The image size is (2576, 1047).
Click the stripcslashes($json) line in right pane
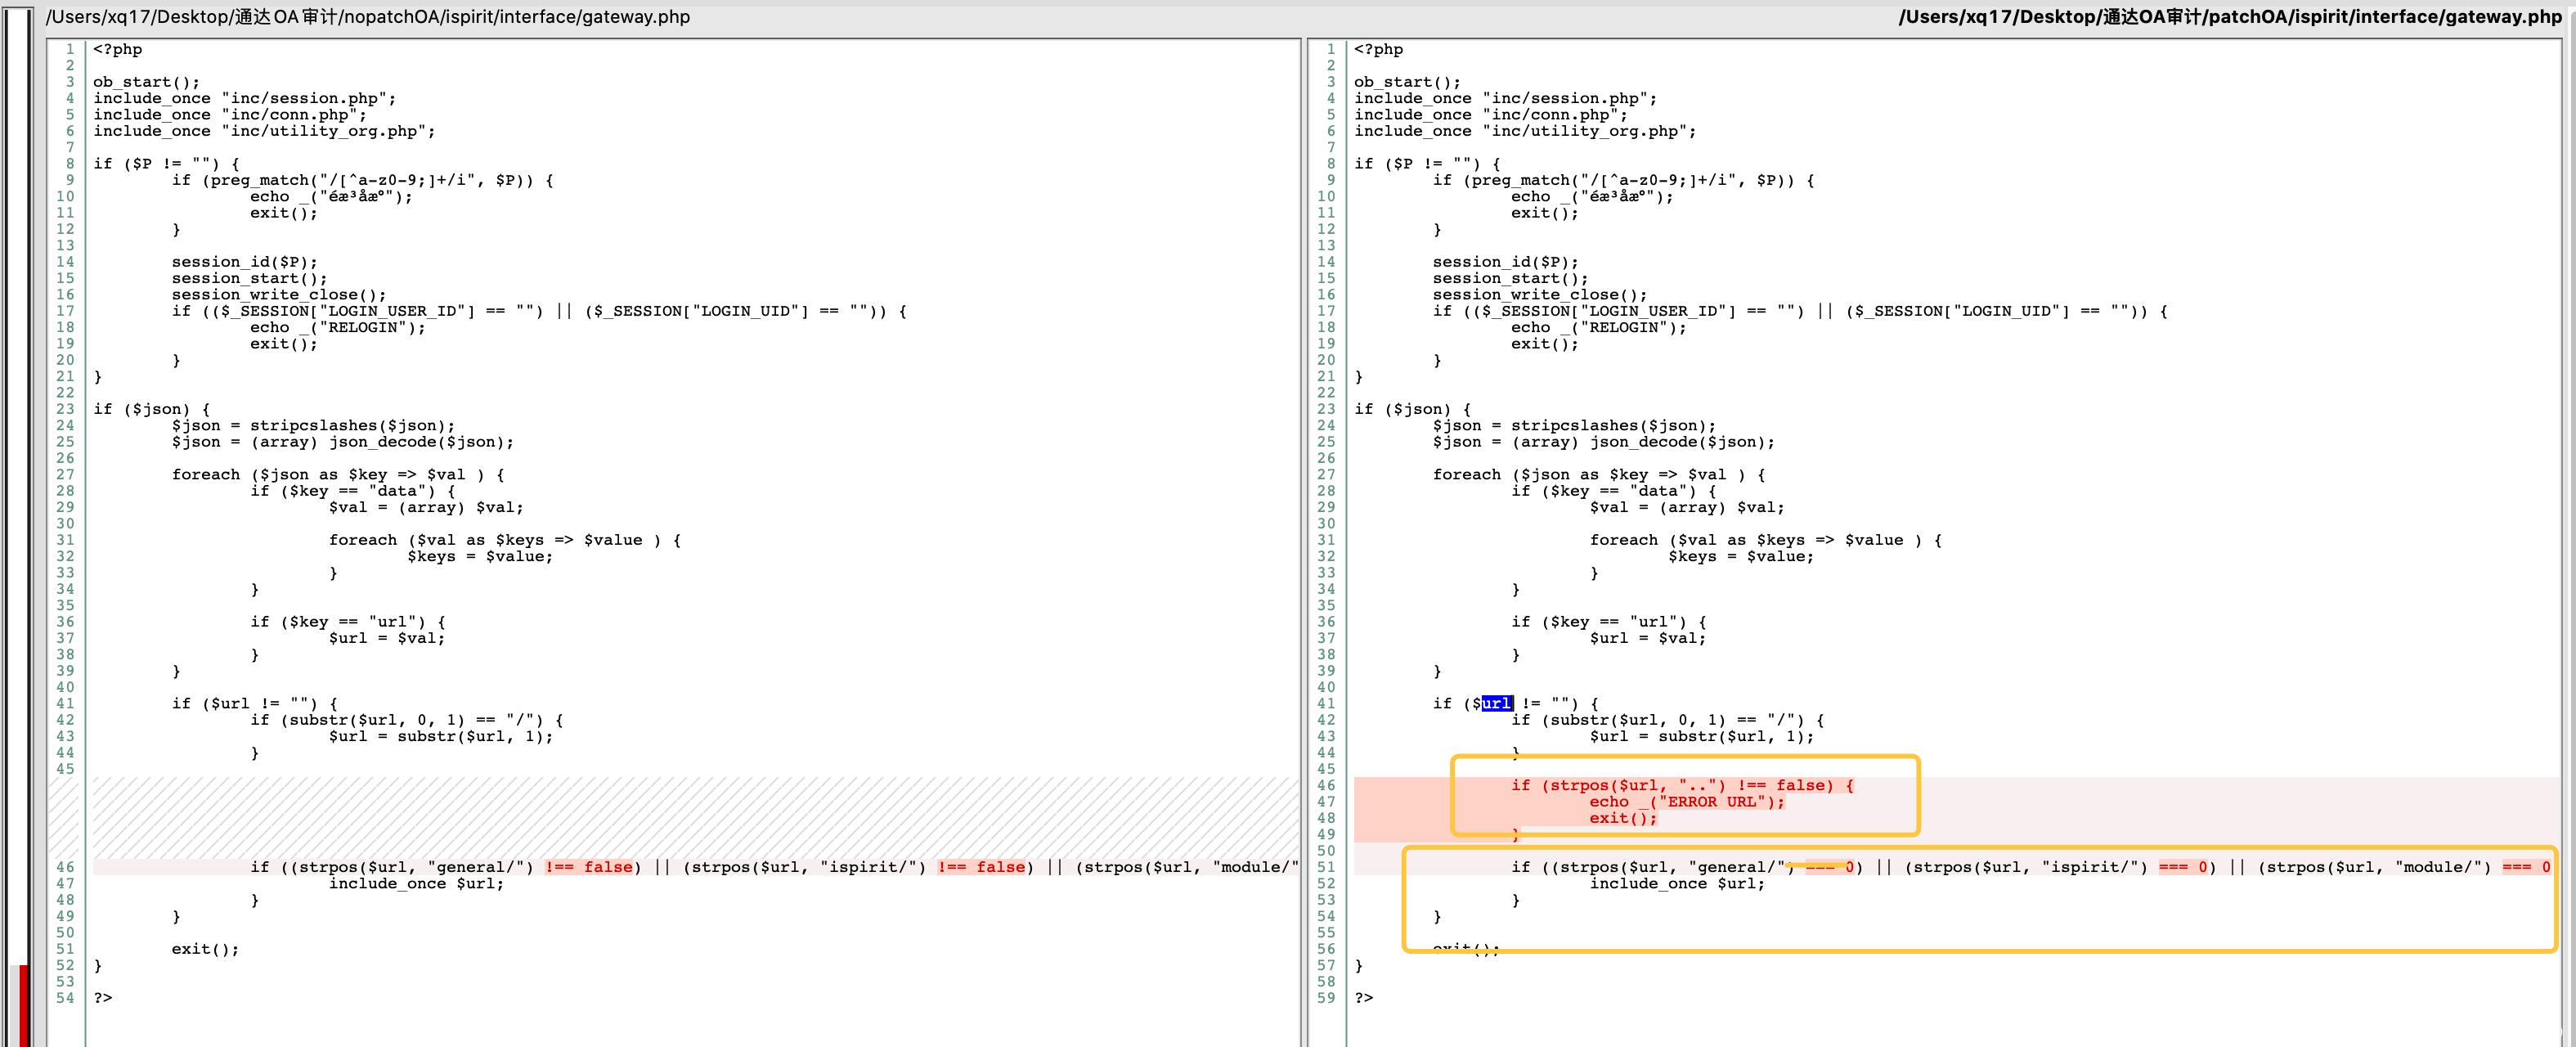pyautogui.click(x=1573, y=426)
